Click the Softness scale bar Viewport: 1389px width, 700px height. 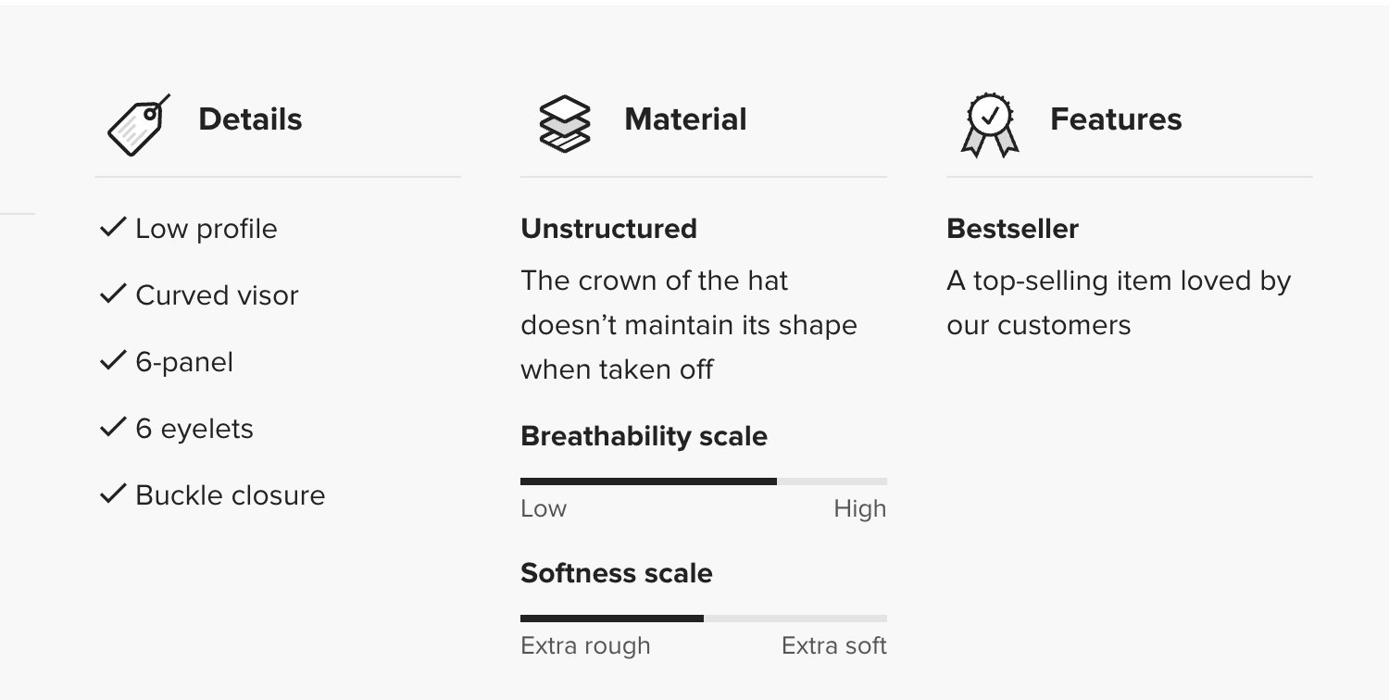(x=703, y=619)
